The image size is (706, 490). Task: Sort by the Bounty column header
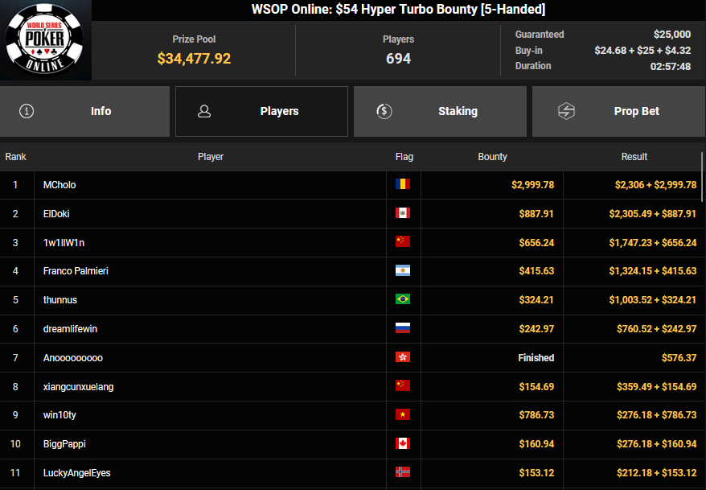click(492, 157)
